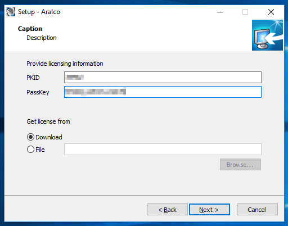Click the 'Provide licensing information' text
The image size is (288, 226).
(65, 64)
